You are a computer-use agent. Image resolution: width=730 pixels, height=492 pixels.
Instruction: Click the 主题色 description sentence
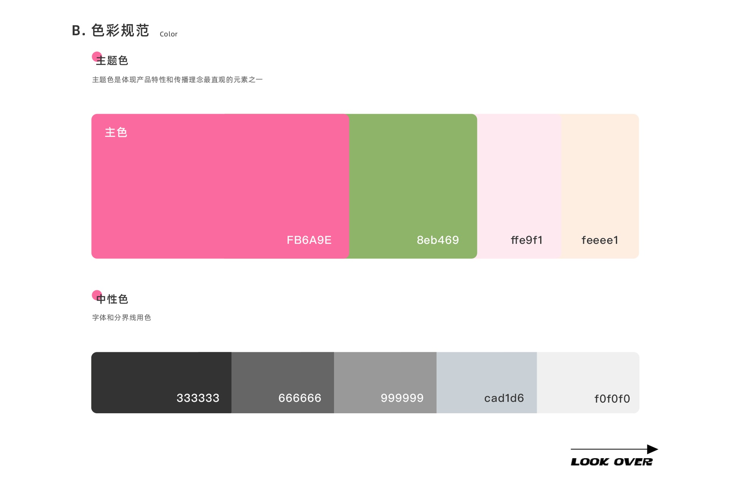click(177, 80)
